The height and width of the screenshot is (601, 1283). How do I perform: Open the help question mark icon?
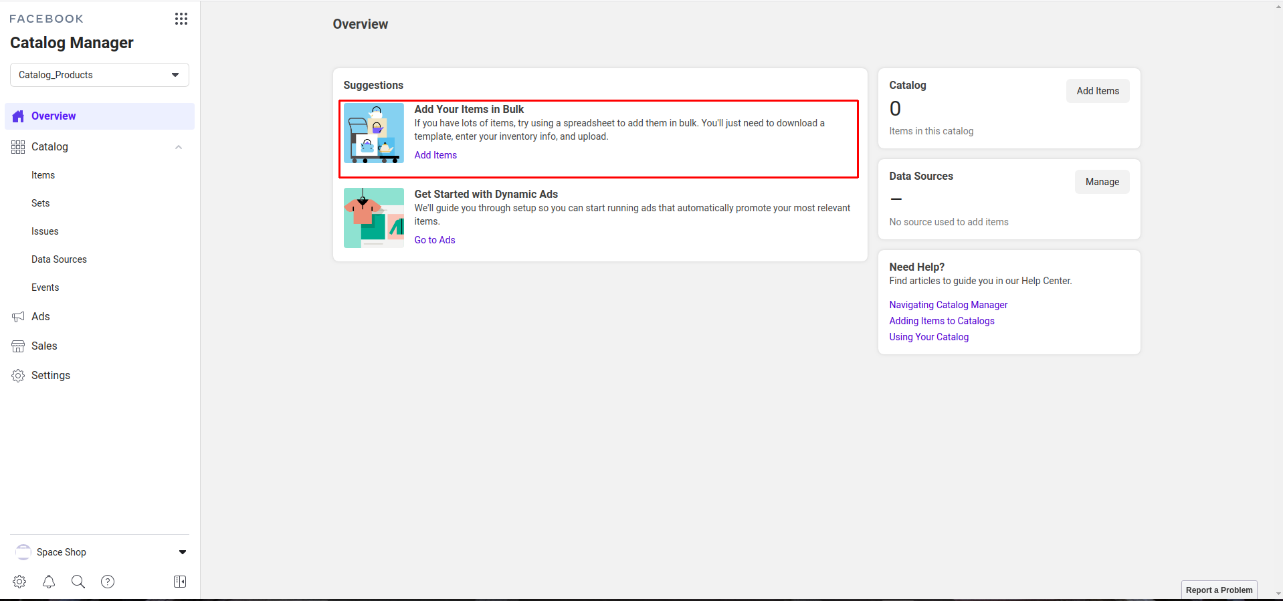point(108,582)
